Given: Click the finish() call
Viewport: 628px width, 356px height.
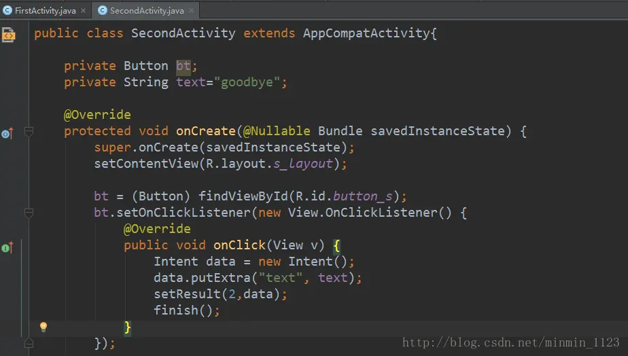Looking at the screenshot, I should point(184,310).
